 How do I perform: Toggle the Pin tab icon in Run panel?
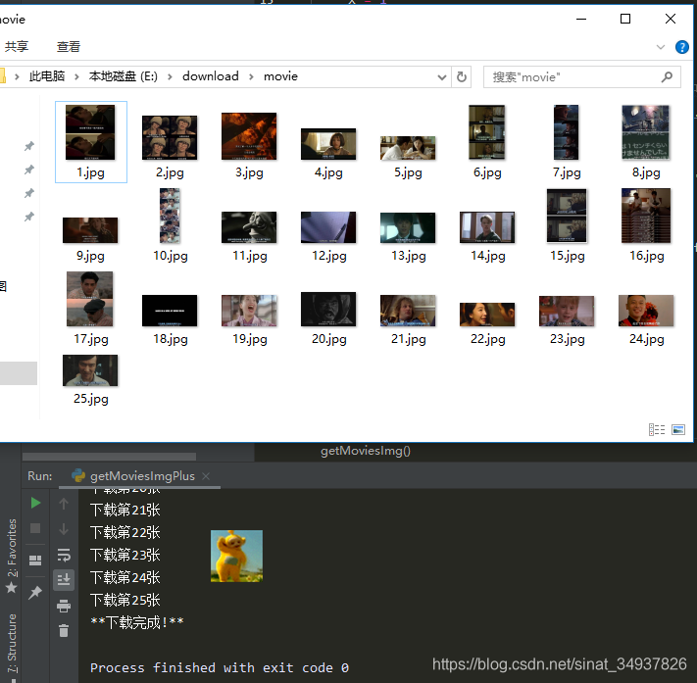click(x=35, y=592)
